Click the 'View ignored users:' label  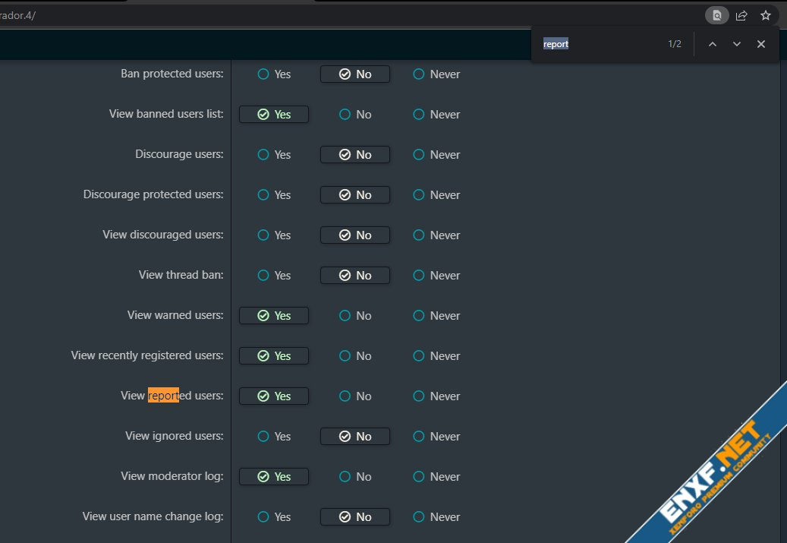174,436
